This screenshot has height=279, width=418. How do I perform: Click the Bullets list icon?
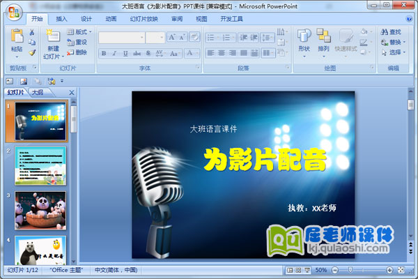point(211,38)
